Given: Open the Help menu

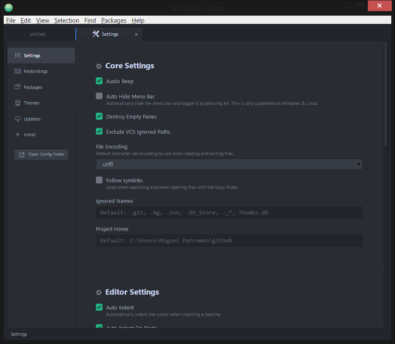Looking at the screenshot, I should pyautogui.click(x=138, y=21).
